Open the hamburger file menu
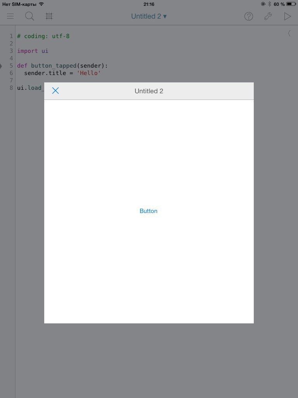This screenshot has width=298, height=398. pos(10,16)
